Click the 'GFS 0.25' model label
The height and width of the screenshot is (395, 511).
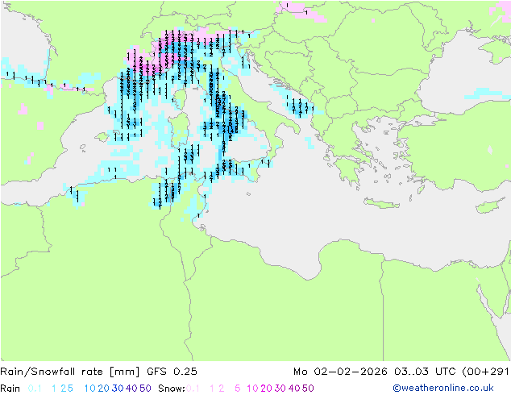[172, 372]
